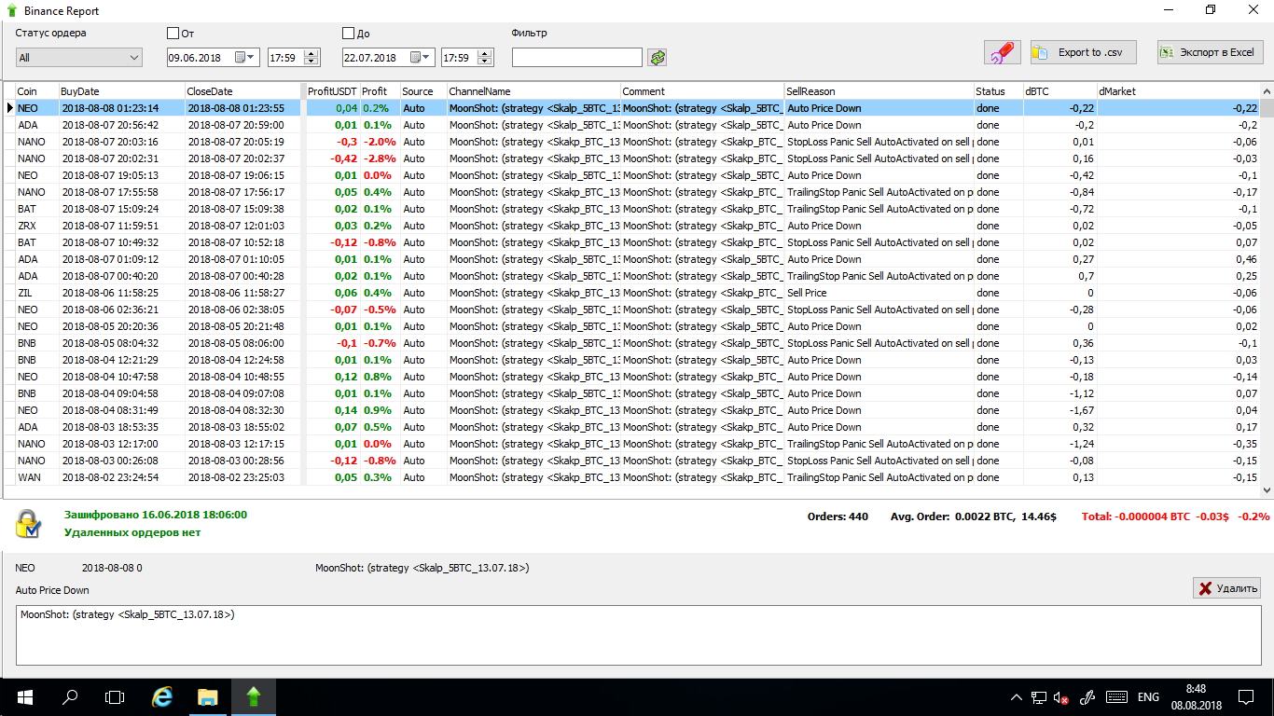Sort by the BuyDate column header
The image size is (1274, 716).
[121, 91]
